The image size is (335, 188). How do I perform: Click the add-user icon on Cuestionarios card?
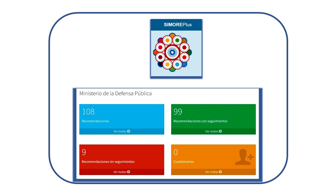244,157
